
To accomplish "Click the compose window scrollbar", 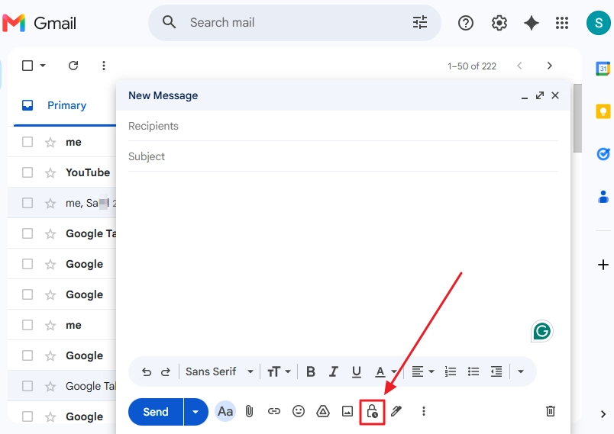I will (577, 118).
